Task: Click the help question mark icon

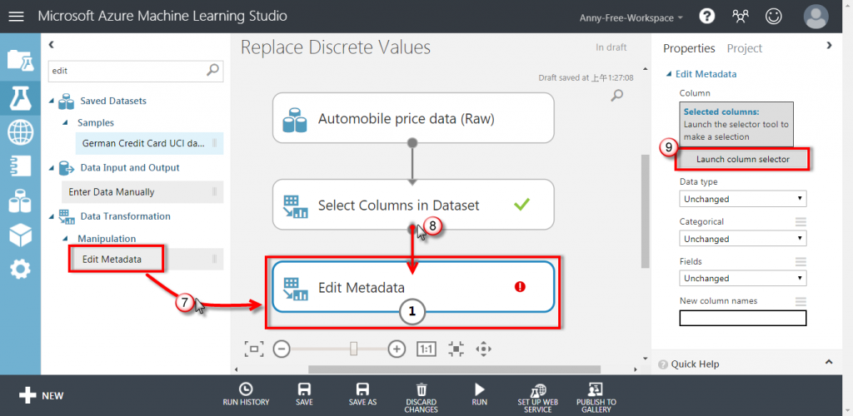Action: [706, 17]
